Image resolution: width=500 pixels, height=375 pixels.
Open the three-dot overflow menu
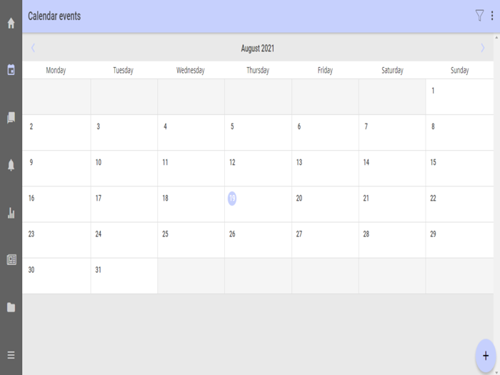(x=492, y=16)
